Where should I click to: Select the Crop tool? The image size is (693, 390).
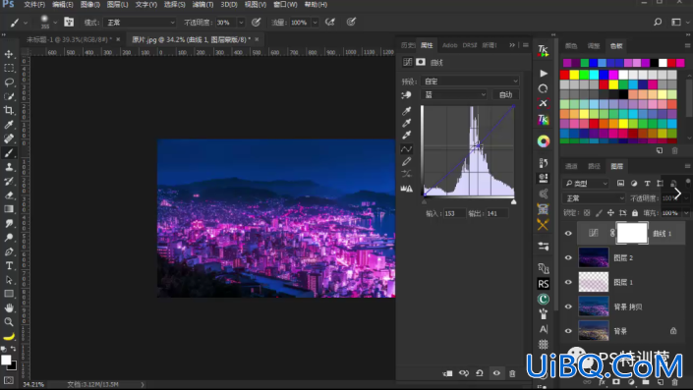coord(9,110)
